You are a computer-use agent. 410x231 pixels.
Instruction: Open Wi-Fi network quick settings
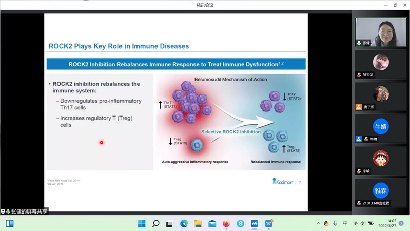[356, 223]
